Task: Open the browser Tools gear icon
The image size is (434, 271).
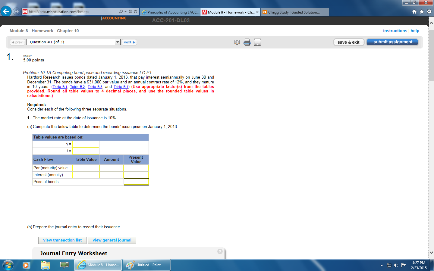Action: (x=429, y=11)
